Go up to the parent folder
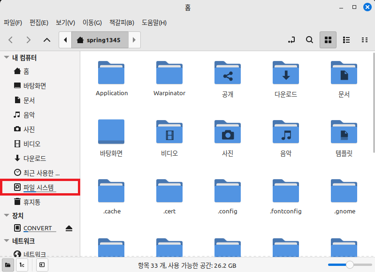Screen dimensions: 375x272 [47, 40]
